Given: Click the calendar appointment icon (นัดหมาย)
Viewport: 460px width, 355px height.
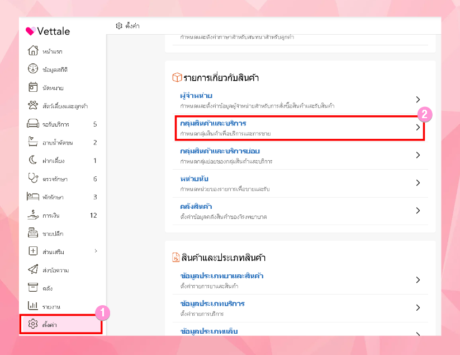Looking at the screenshot, I should 32,87.
